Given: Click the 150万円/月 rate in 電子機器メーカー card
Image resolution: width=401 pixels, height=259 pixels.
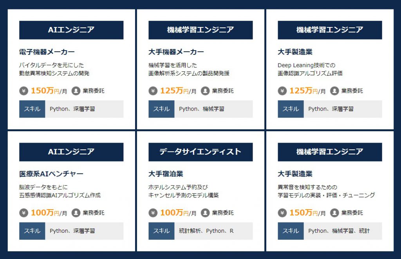Looking at the screenshot, I should 49,91.
